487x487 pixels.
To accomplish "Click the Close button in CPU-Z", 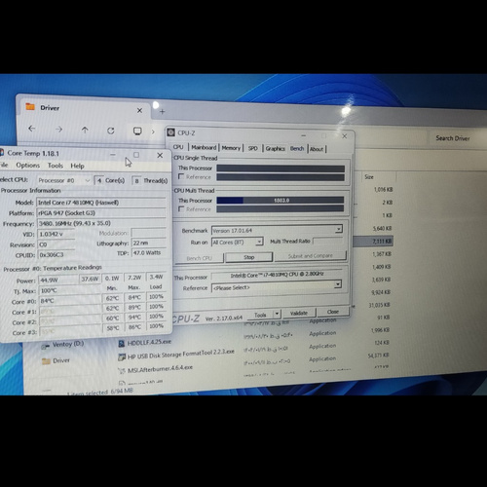I will (333, 312).
